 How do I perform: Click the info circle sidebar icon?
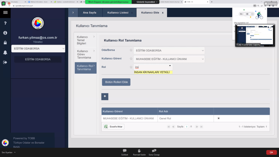pyautogui.click(x=5, y=33)
